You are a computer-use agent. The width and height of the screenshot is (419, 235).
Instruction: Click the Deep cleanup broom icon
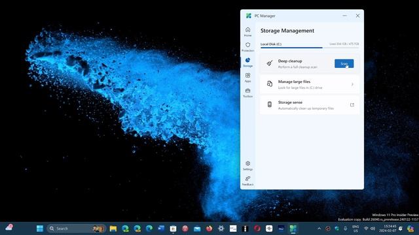pyautogui.click(x=270, y=63)
